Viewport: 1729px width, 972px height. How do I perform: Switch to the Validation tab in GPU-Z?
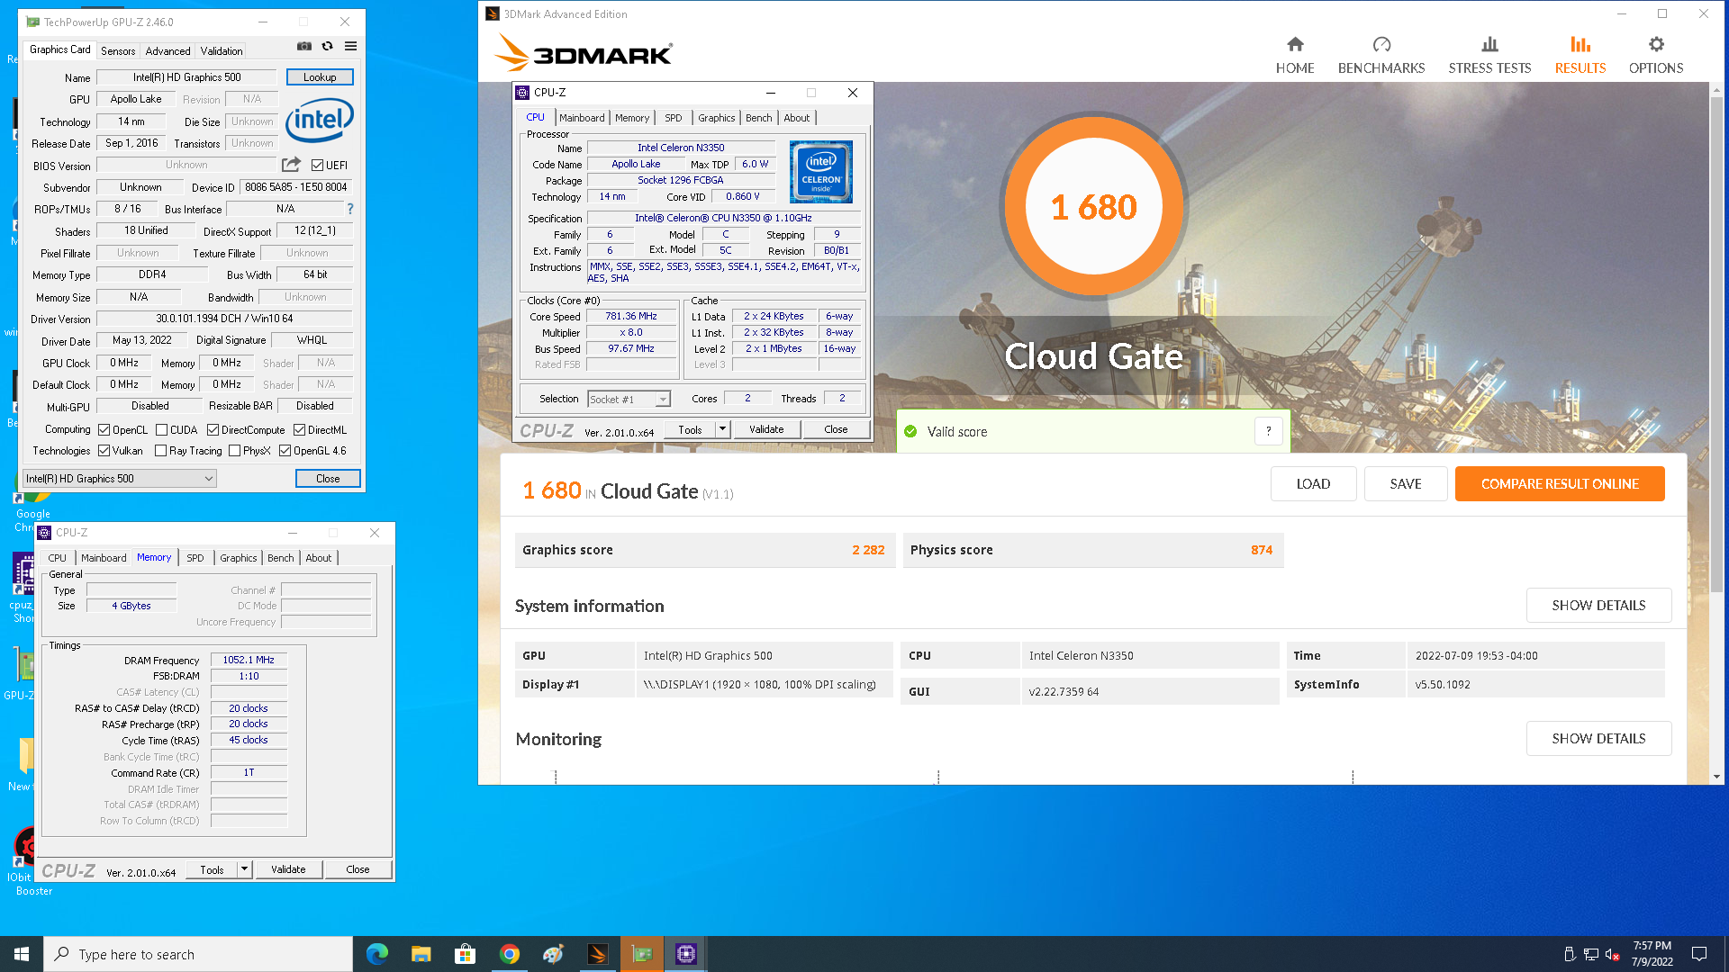[222, 51]
